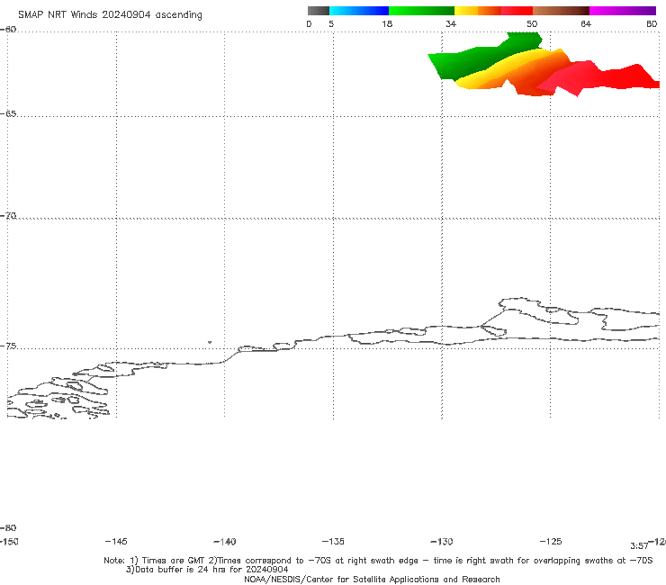The height and width of the screenshot is (585, 666).
Task: Click the latitude label '-75'
Action: click(8, 346)
